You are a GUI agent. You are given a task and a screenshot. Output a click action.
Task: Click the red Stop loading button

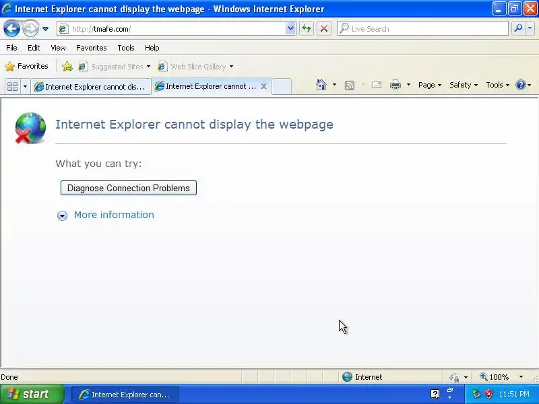[x=324, y=28]
